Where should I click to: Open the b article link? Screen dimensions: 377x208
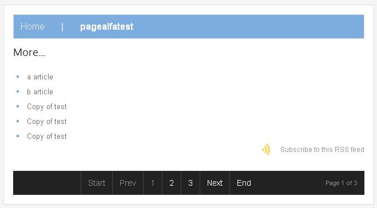point(40,92)
